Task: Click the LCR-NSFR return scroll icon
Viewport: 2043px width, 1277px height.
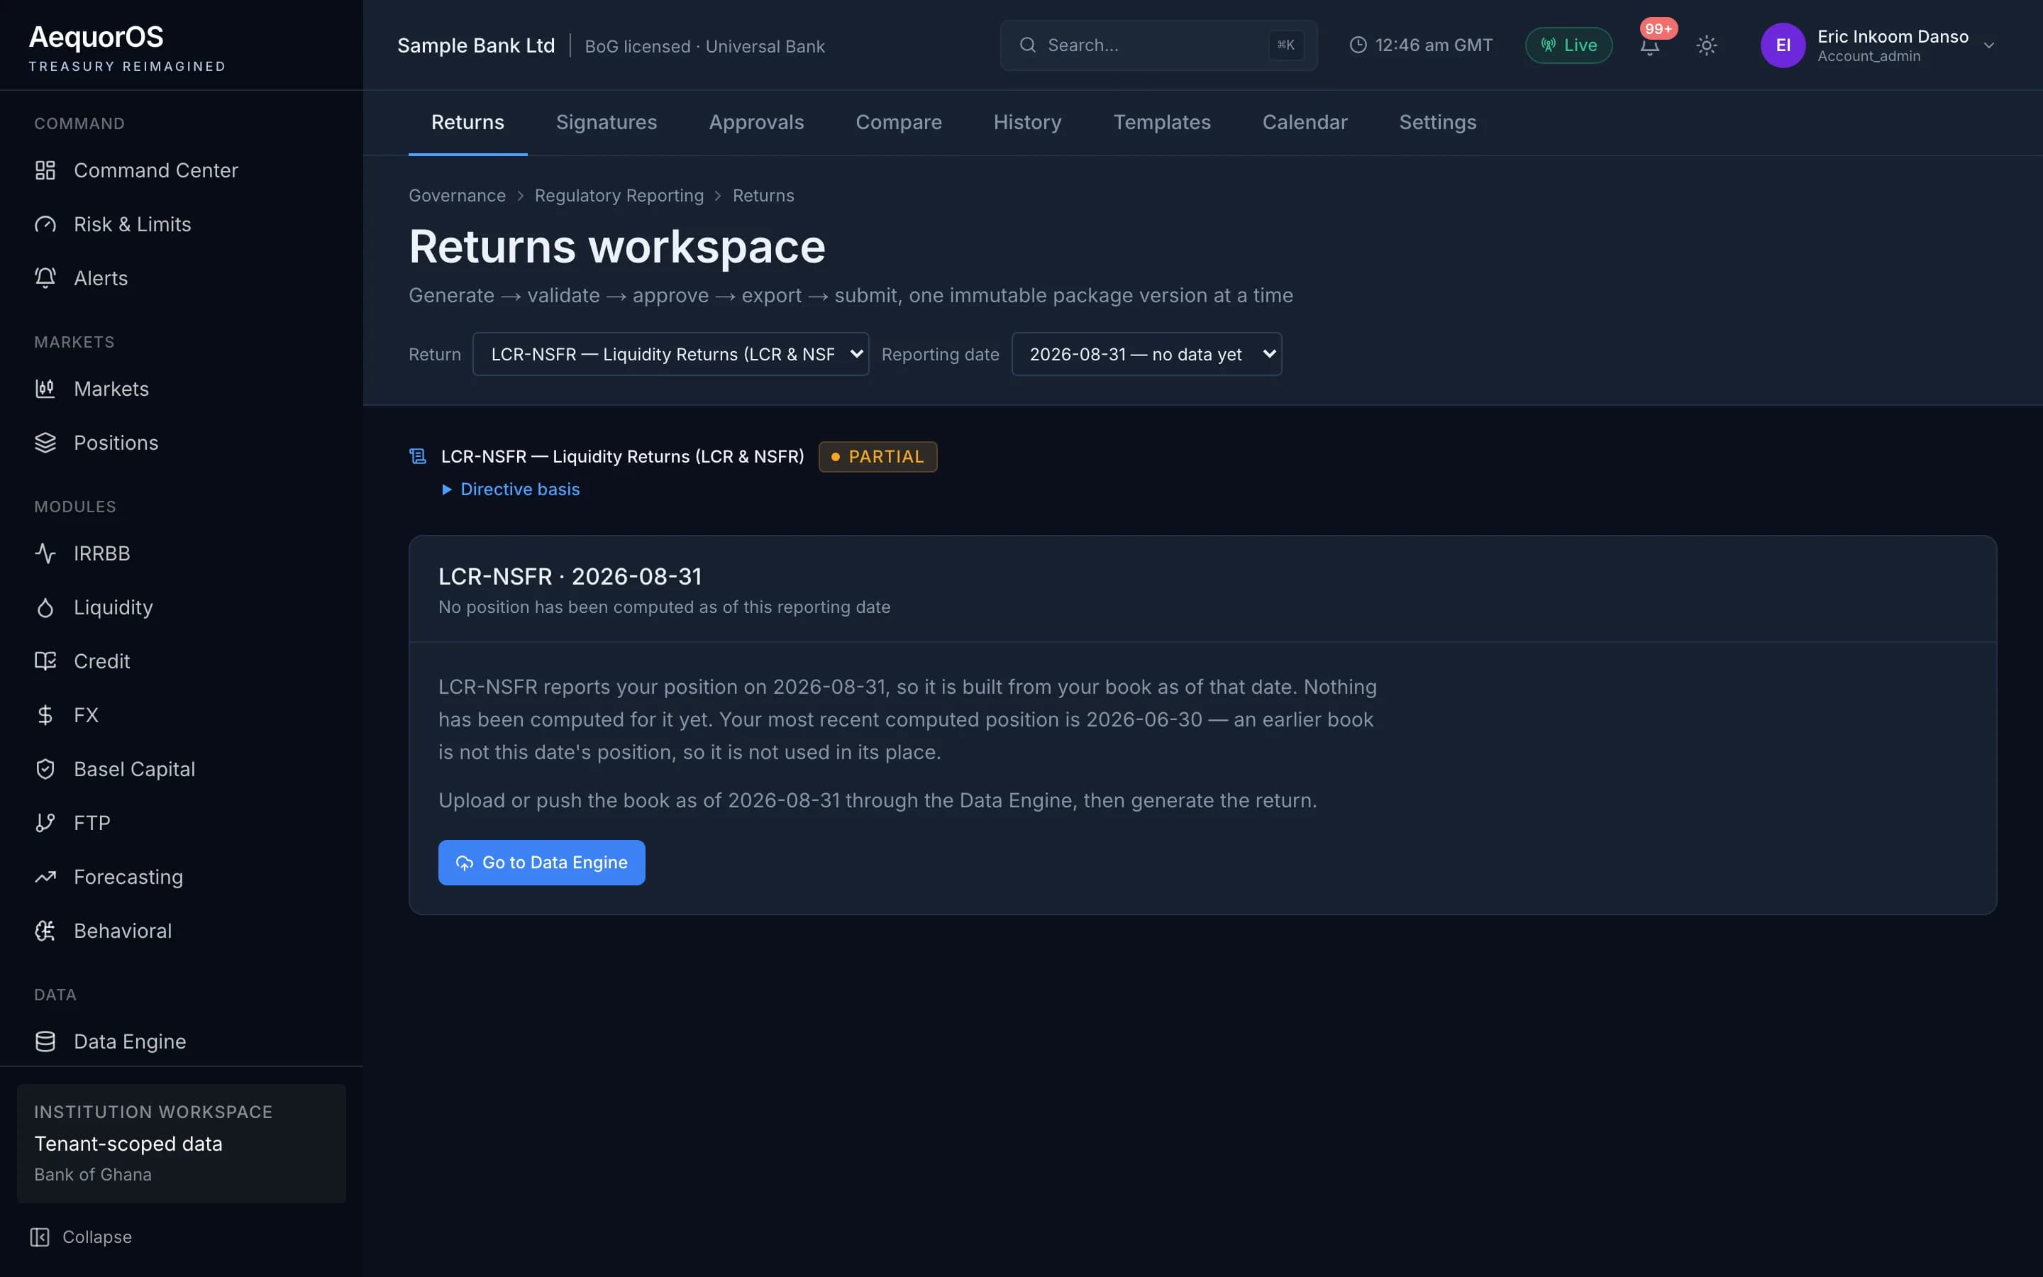Action: pos(418,457)
